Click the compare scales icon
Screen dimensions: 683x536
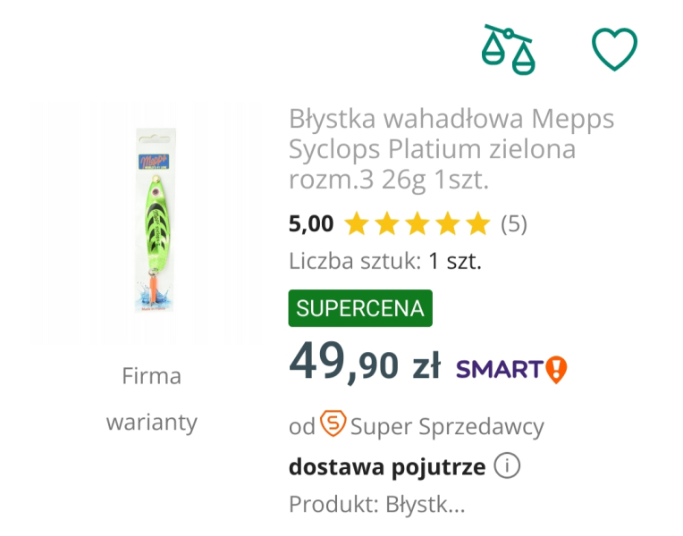click(x=507, y=49)
